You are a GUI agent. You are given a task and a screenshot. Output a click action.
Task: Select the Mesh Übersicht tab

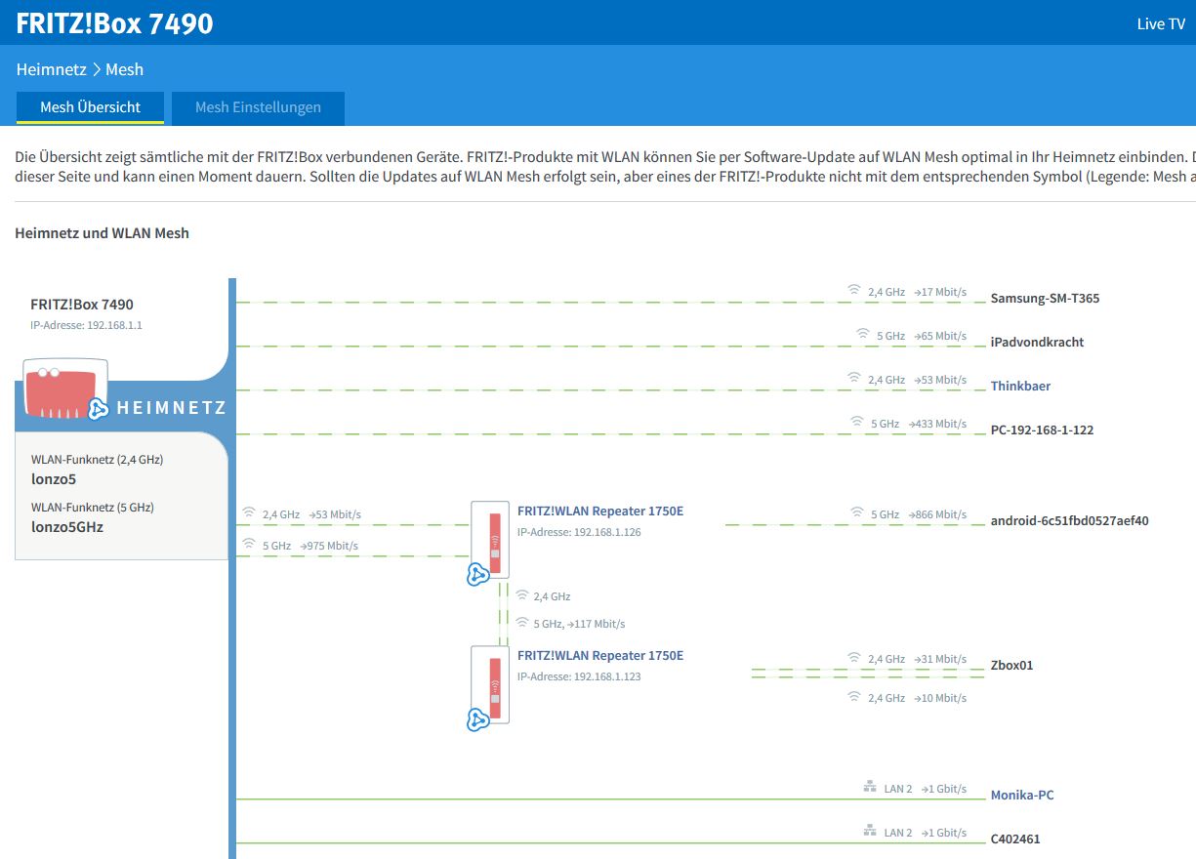90,107
